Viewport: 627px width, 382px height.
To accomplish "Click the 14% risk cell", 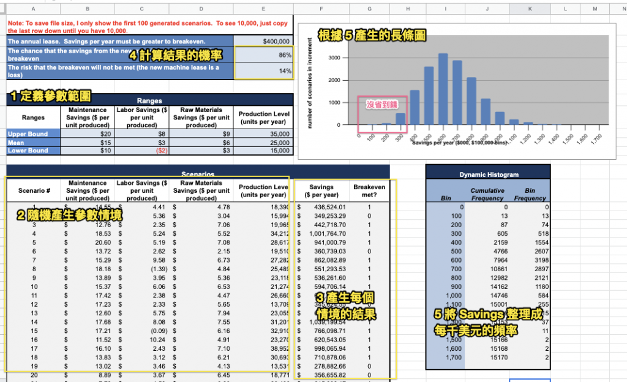I will point(263,71).
